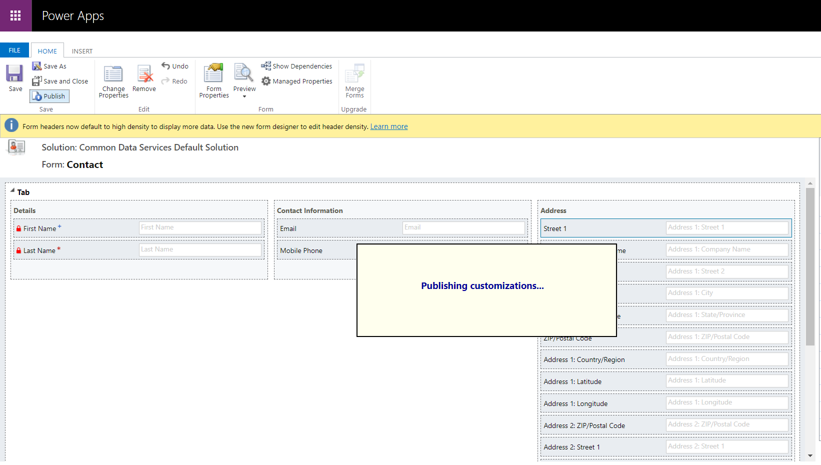Expand the Preview dropdown arrow
The width and height of the screenshot is (821, 465).
point(244,96)
